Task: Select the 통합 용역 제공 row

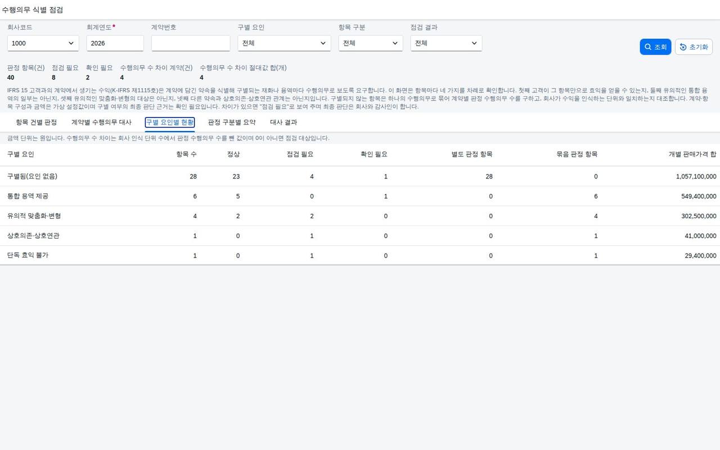Action: (360, 196)
